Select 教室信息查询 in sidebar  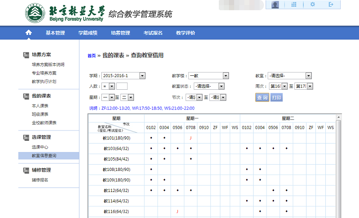pos(49,156)
